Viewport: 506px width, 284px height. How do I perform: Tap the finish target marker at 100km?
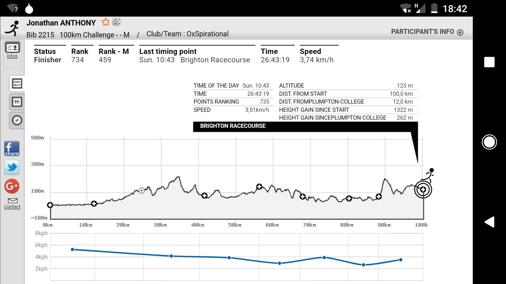click(423, 189)
